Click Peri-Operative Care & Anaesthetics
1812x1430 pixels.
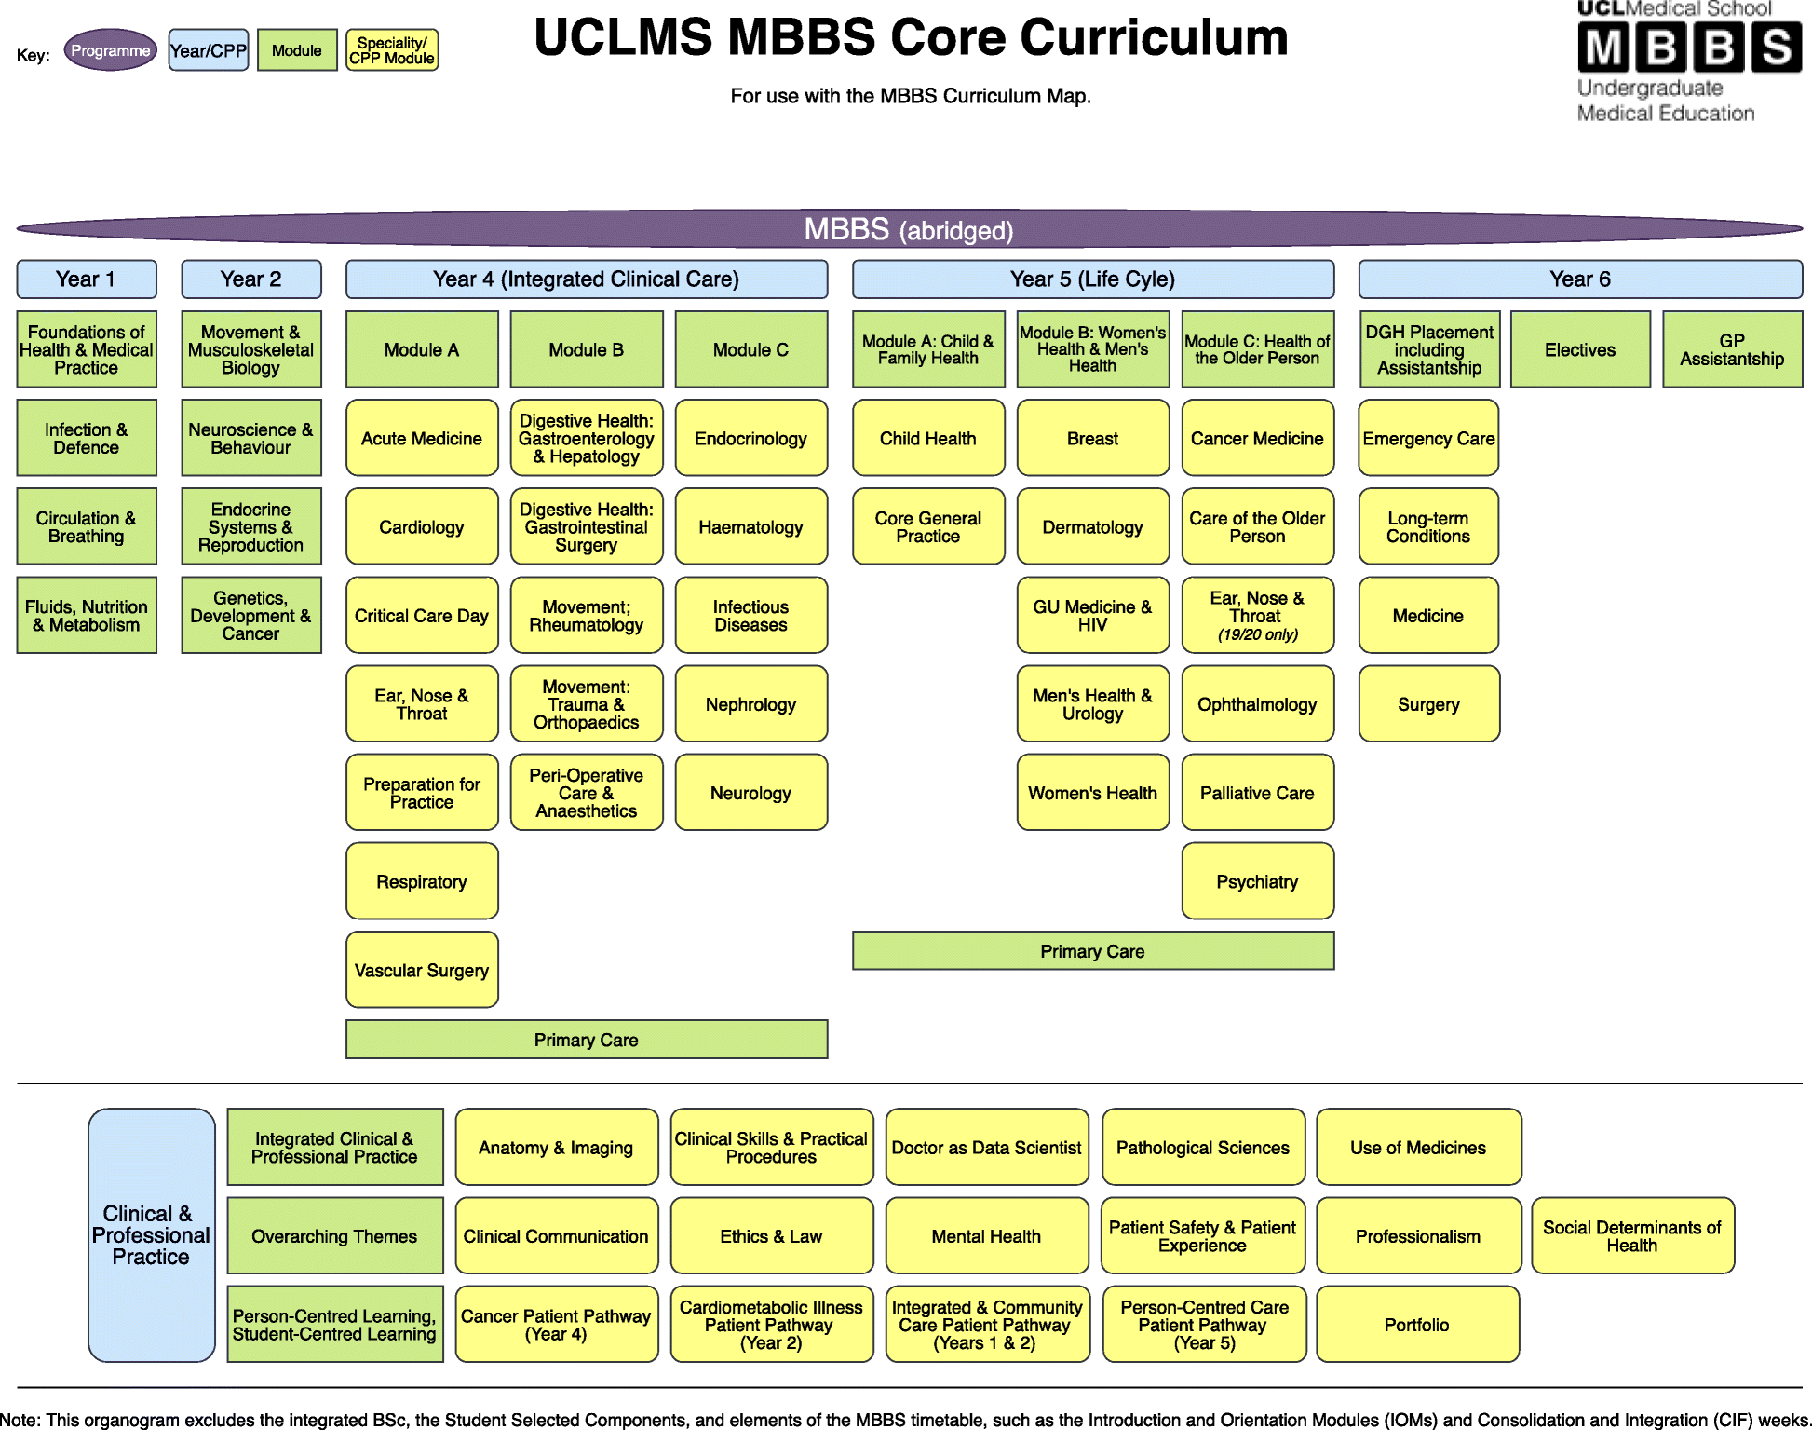coord(587,792)
